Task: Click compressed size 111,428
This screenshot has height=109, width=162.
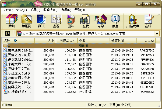Action: click(x=70, y=60)
